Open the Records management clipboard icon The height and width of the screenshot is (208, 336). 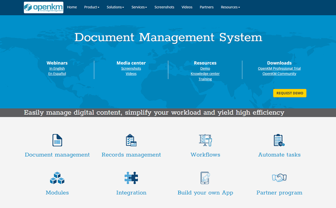(x=131, y=140)
